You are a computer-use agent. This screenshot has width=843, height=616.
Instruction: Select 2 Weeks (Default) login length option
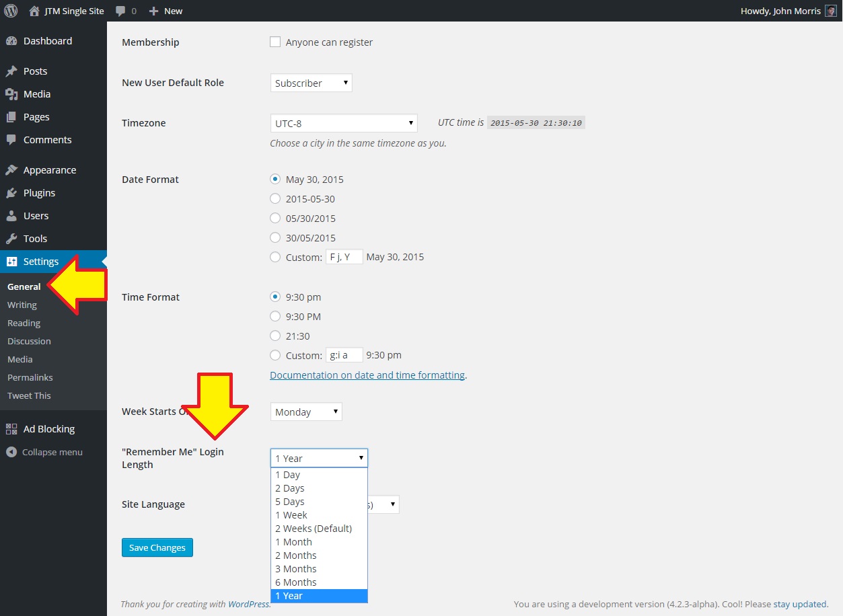pyautogui.click(x=313, y=528)
